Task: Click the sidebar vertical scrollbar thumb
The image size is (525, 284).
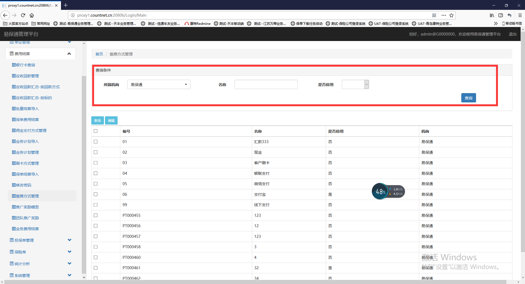Action: [x=84, y=174]
